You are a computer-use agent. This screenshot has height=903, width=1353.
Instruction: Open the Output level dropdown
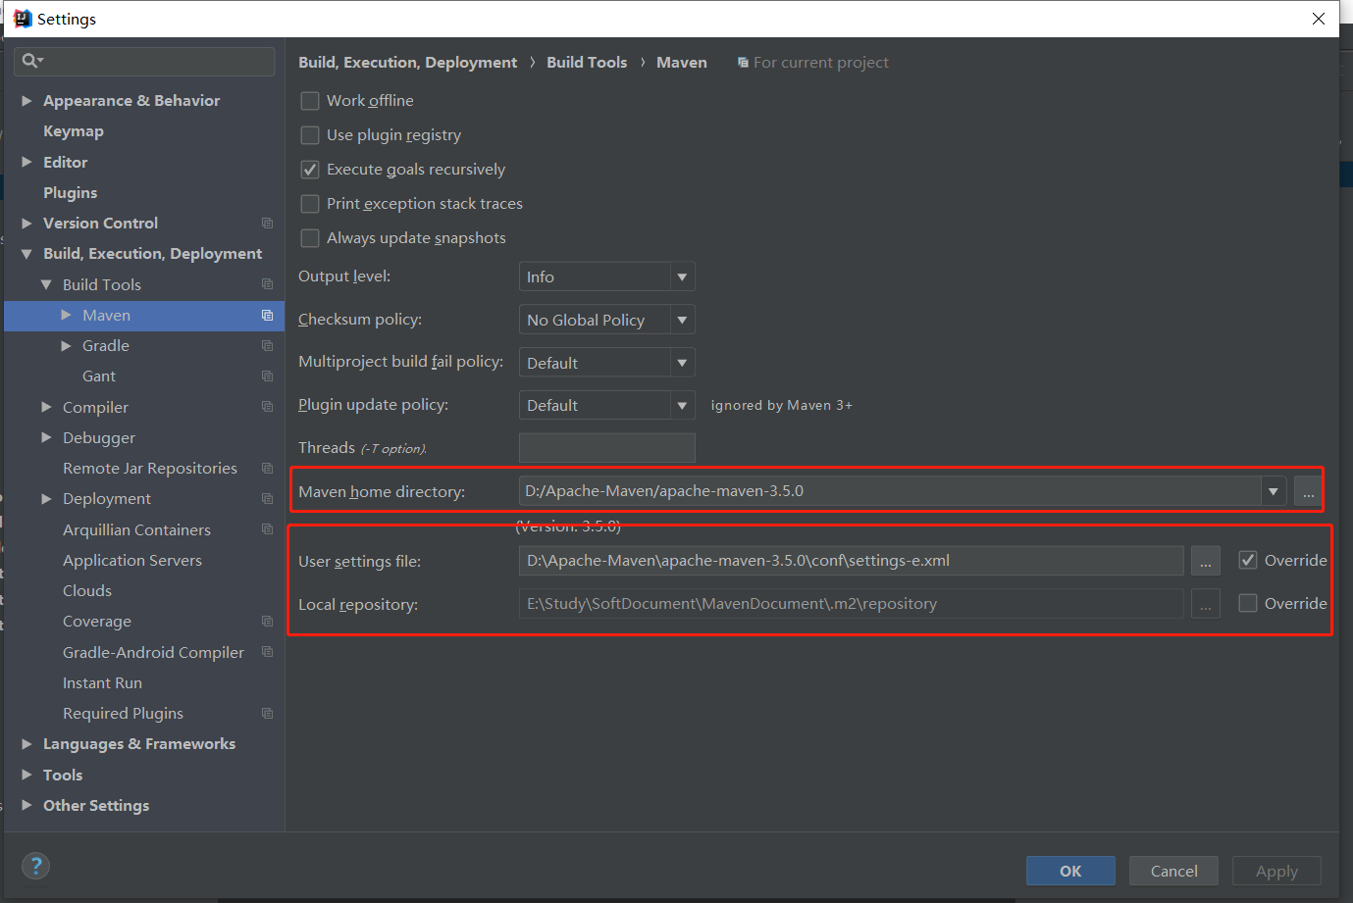(x=607, y=276)
